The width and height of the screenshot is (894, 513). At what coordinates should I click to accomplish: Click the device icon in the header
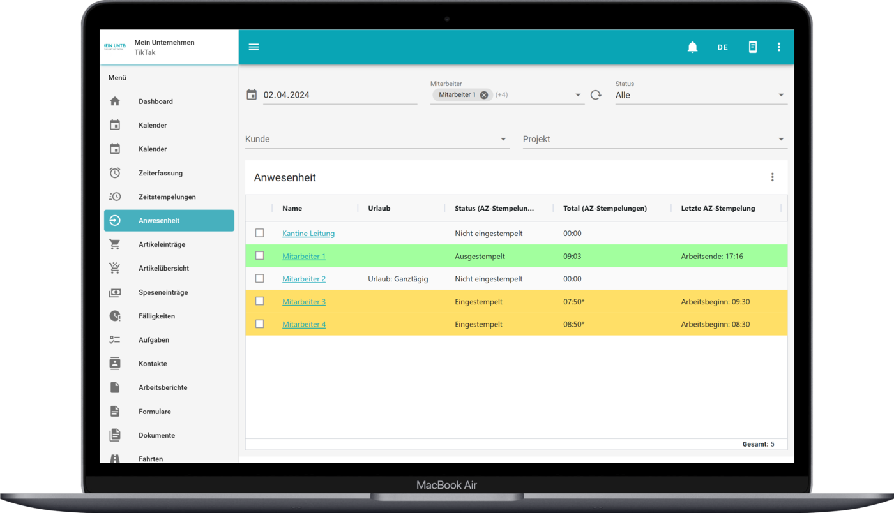(x=752, y=47)
